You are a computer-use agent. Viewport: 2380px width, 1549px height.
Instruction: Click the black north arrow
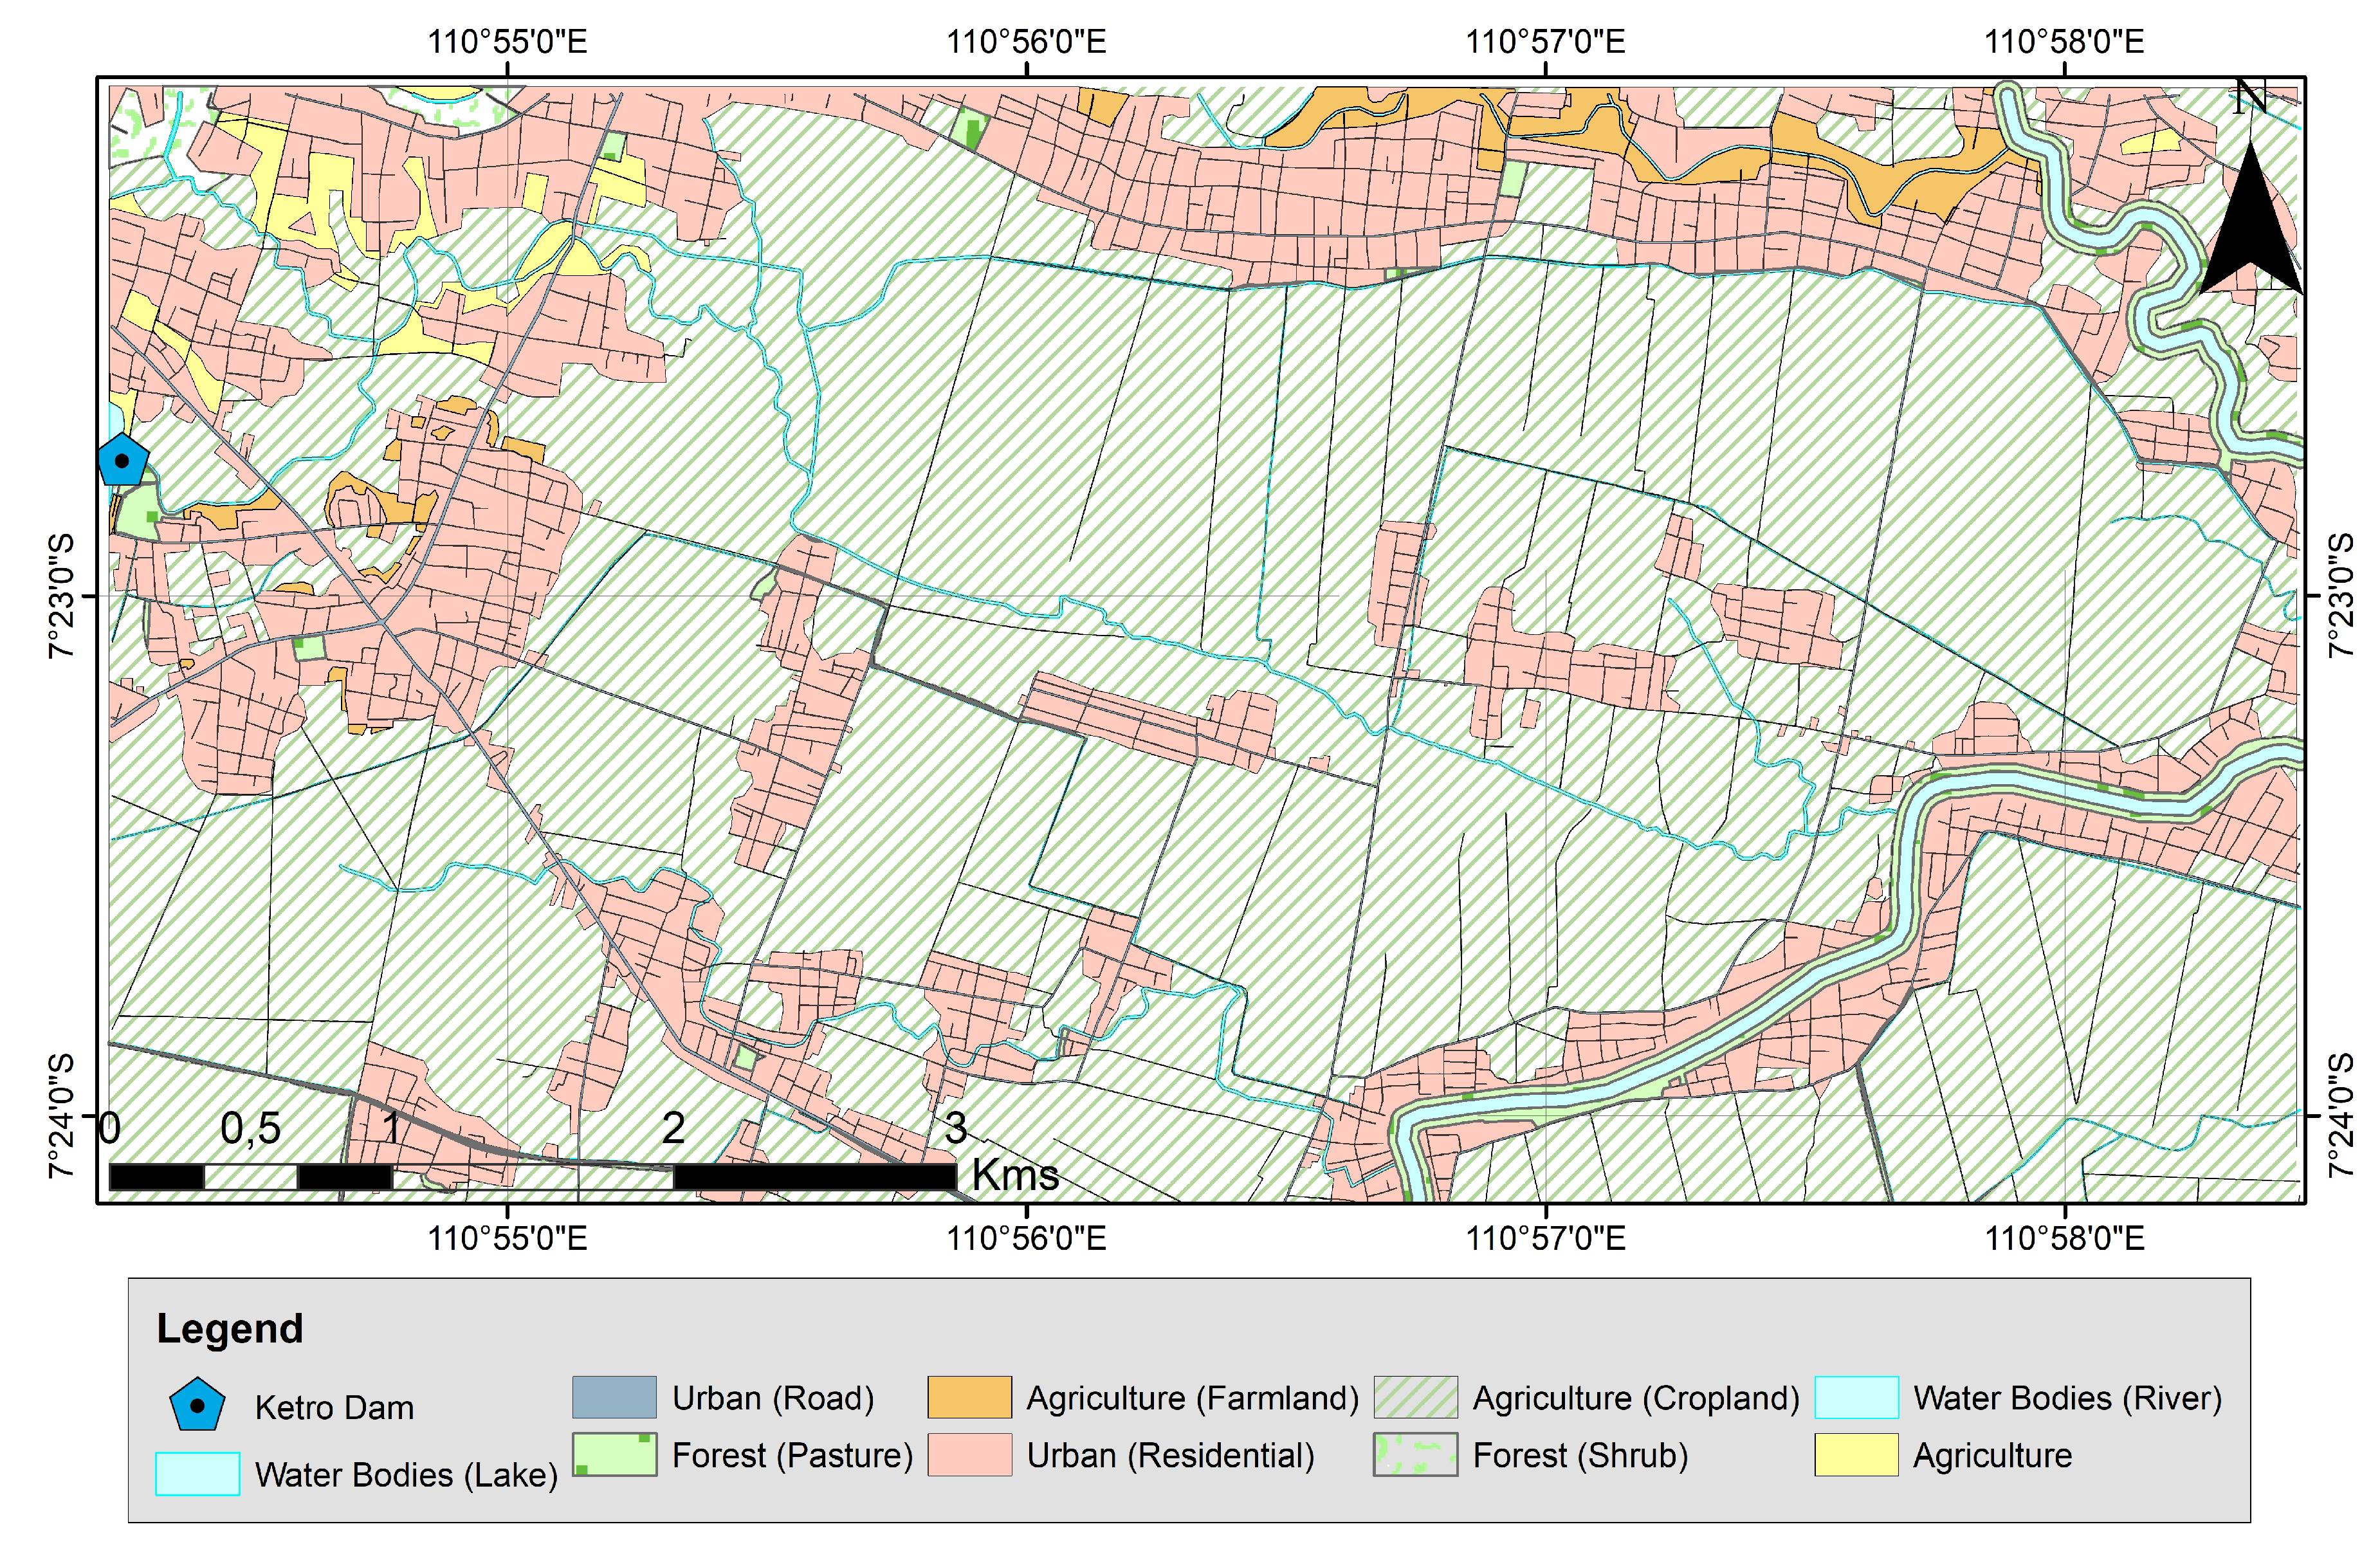tap(2250, 228)
